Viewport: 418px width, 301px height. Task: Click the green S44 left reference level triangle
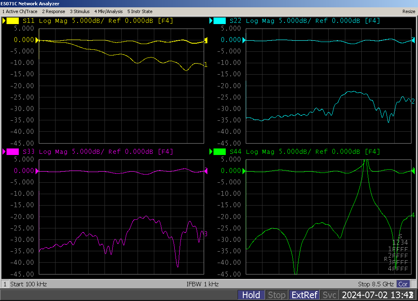tap(244, 171)
